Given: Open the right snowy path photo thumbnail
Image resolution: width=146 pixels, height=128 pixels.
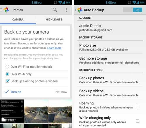Looking at the screenshot, I should click(x=60, y=111).
